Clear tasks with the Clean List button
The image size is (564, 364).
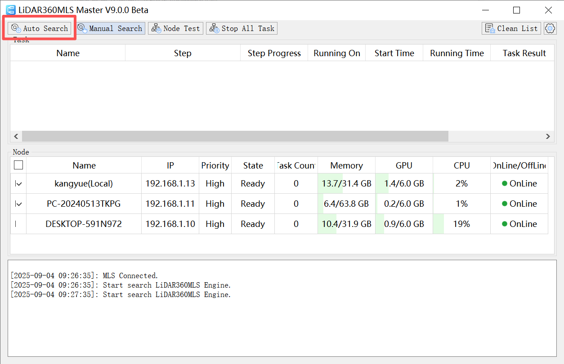(511, 28)
